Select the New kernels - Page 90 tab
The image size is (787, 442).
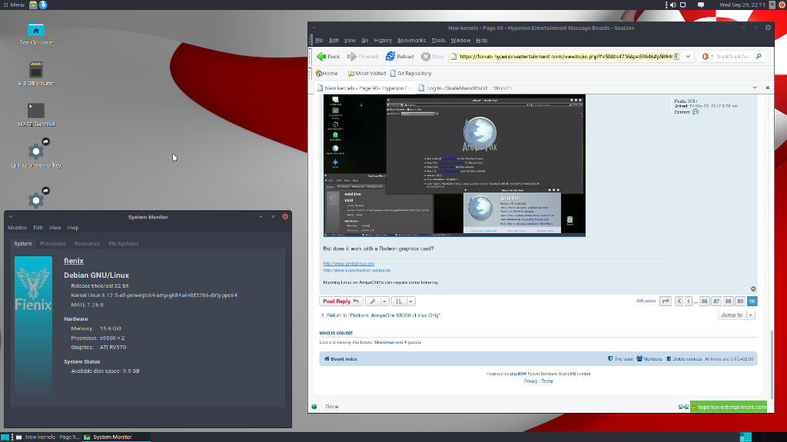pyautogui.click(x=365, y=88)
